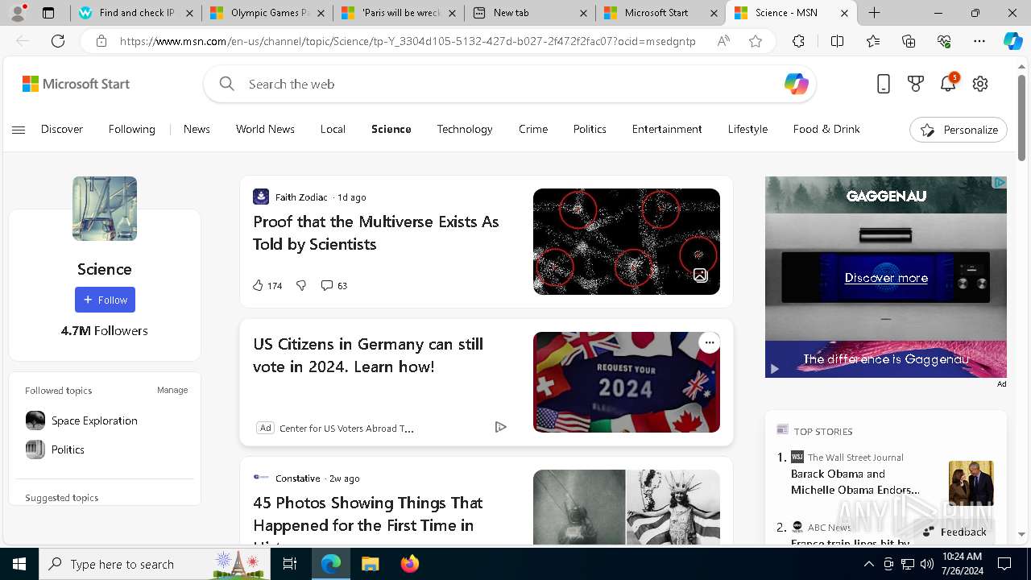This screenshot has width=1031, height=580.
Task: Open Collections icon
Action: click(909, 42)
